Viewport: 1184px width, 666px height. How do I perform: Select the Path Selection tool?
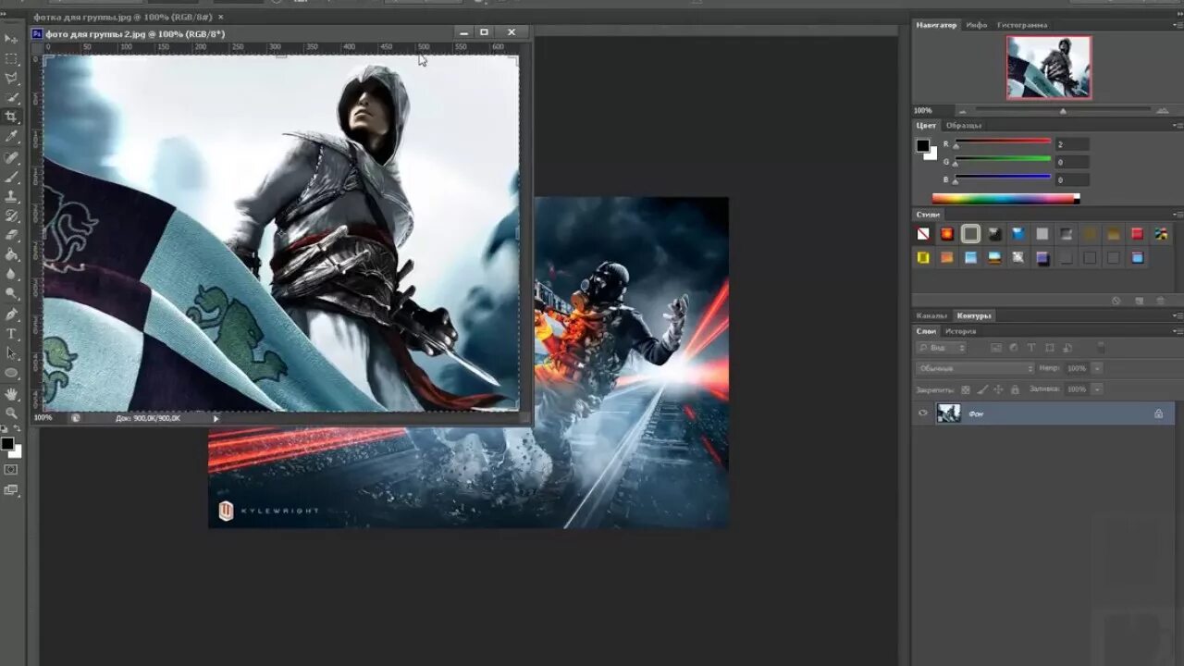pyautogui.click(x=11, y=352)
